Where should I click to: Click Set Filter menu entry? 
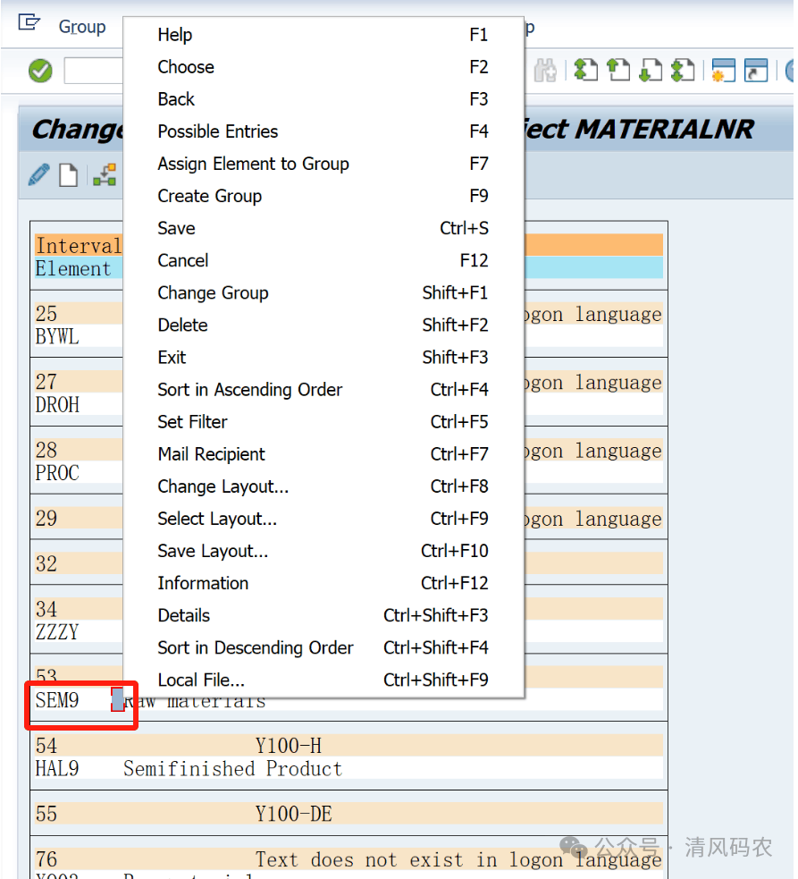pyautogui.click(x=193, y=422)
